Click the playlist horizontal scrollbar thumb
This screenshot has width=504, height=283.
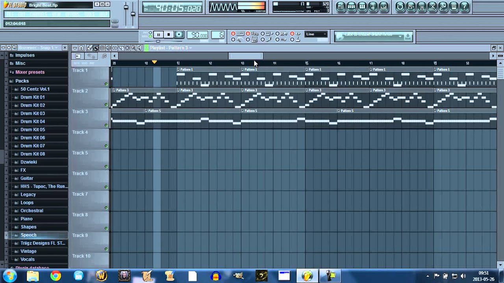tap(246, 56)
